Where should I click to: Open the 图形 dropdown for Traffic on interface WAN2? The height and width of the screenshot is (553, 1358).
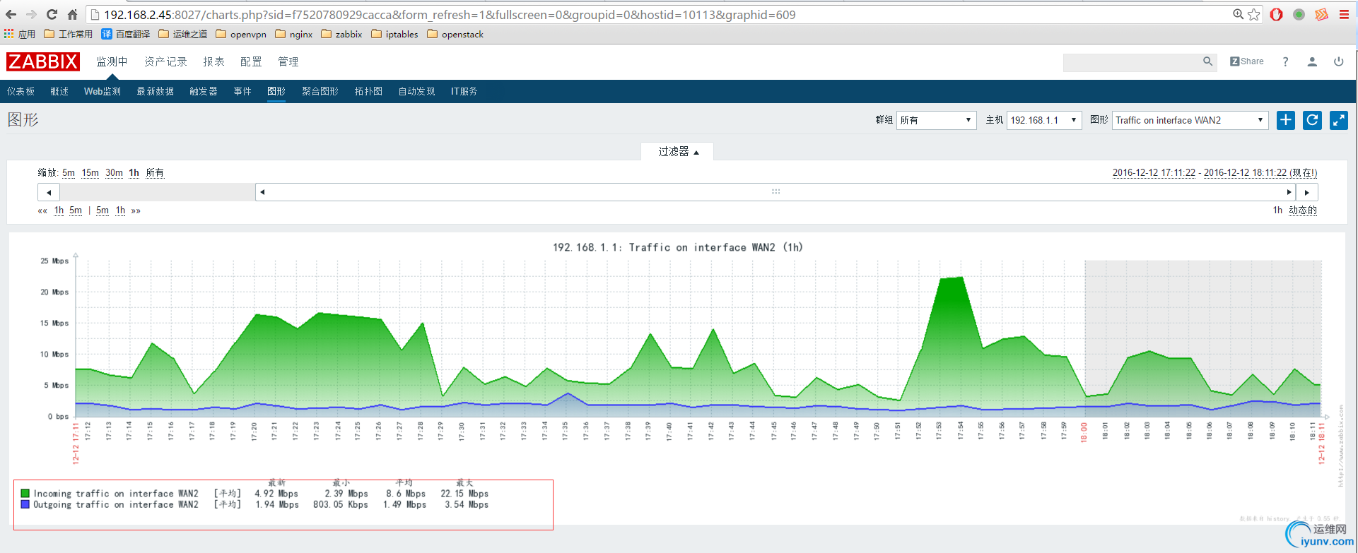tap(1190, 120)
